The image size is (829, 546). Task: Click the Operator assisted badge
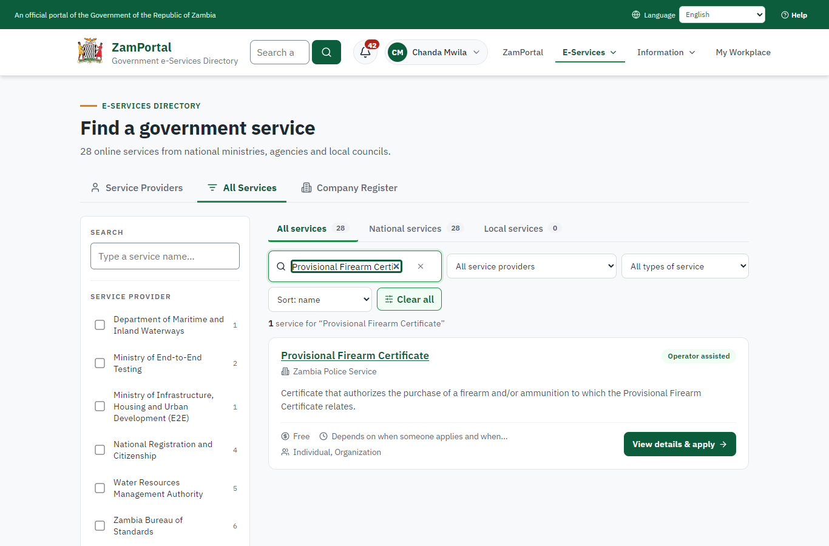(x=699, y=356)
